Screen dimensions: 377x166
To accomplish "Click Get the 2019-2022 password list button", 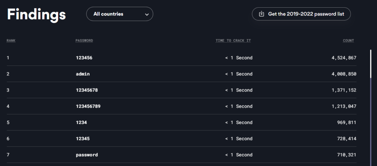I will (x=301, y=14).
